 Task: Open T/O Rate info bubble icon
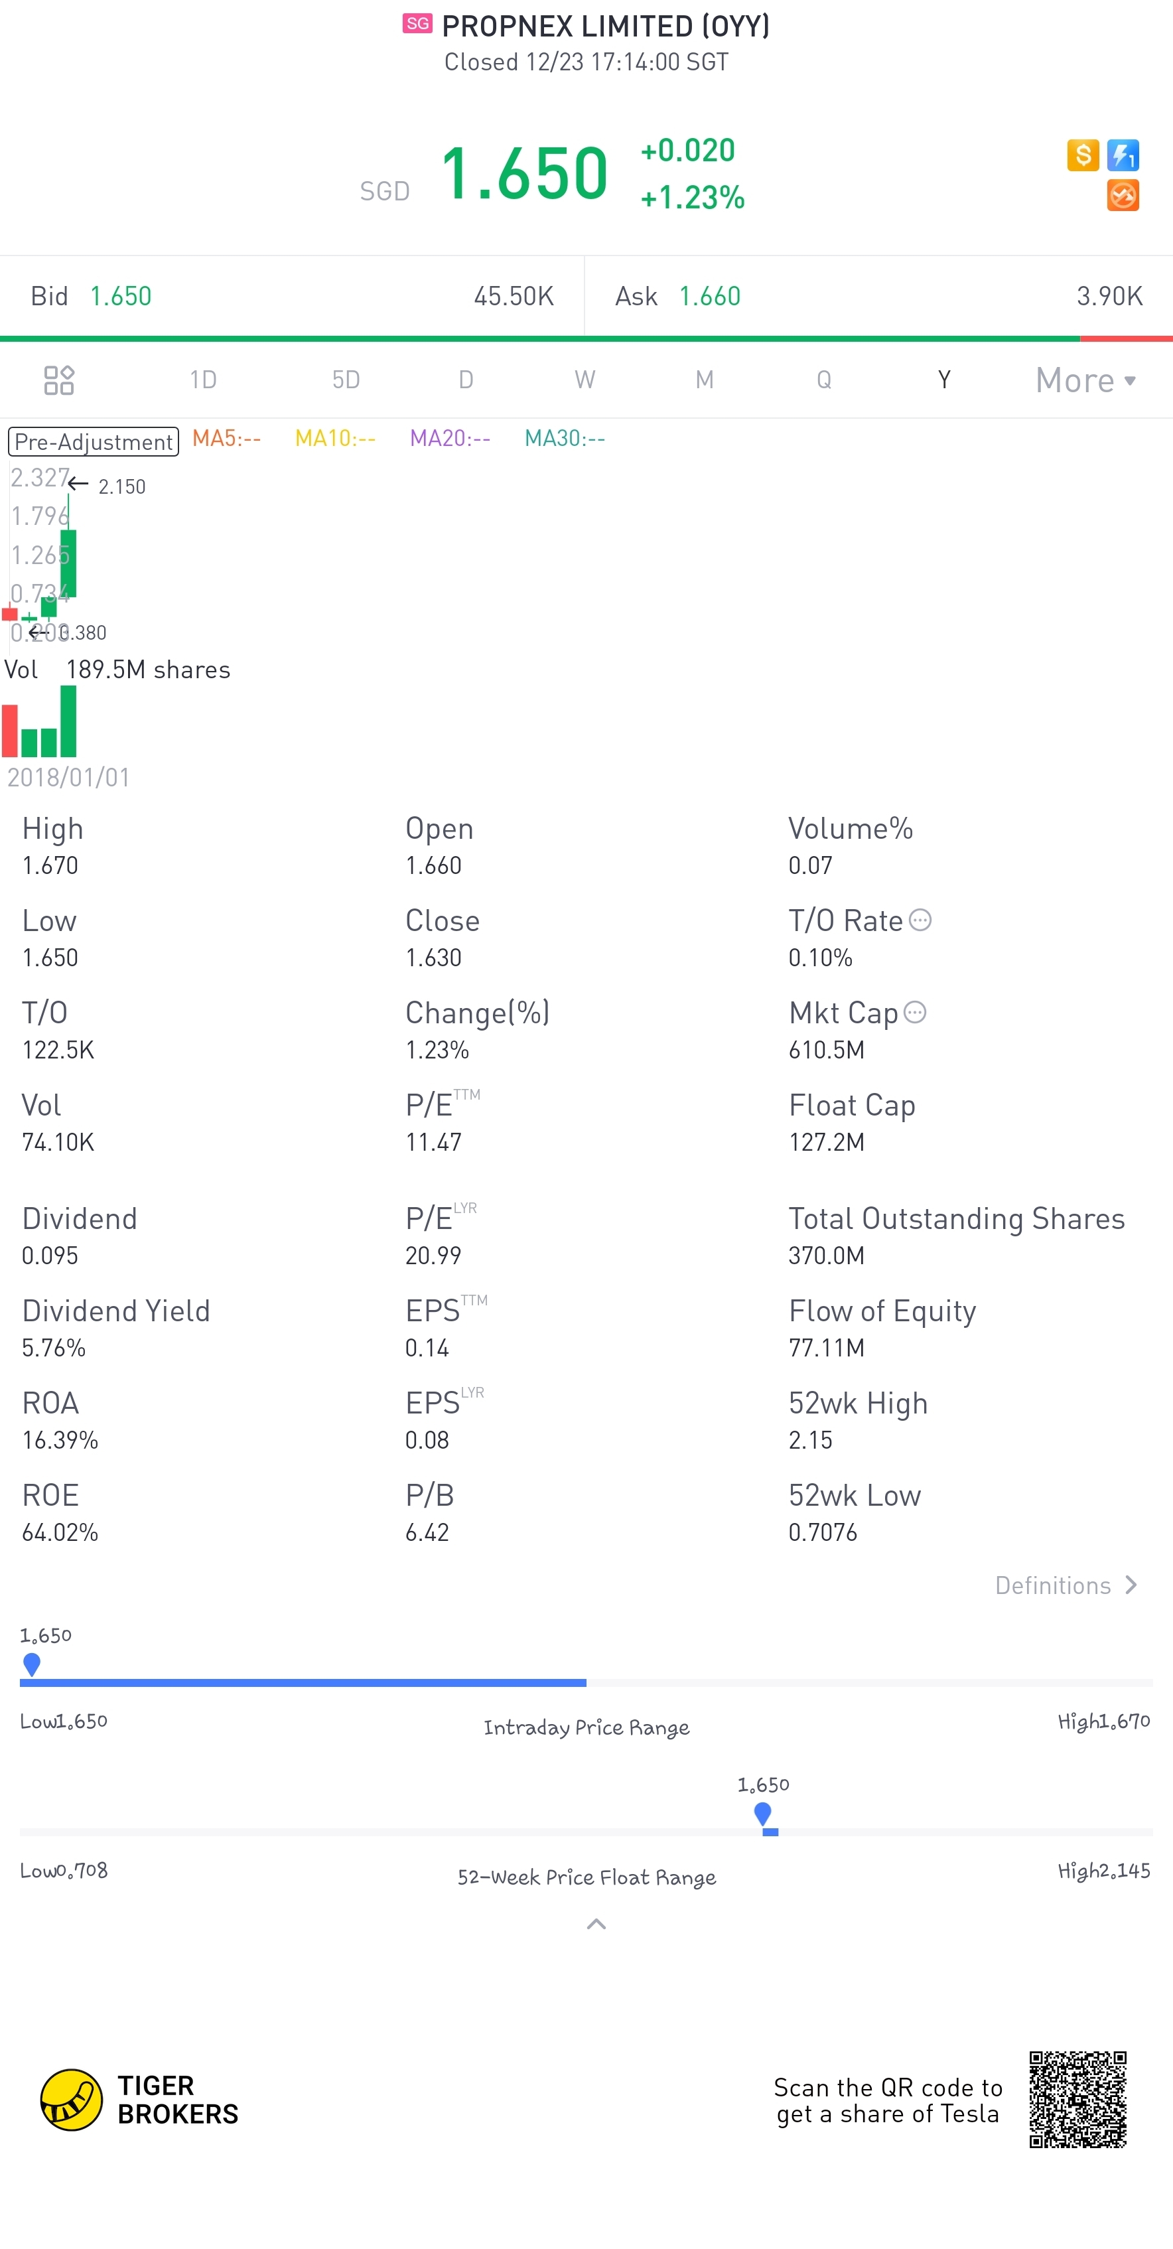point(921,920)
